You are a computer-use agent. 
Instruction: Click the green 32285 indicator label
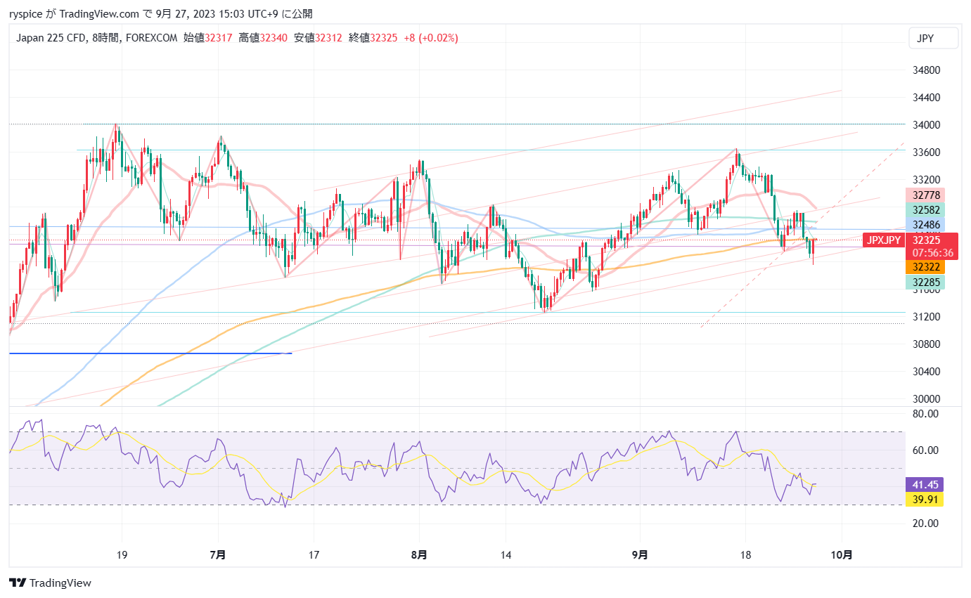(x=925, y=282)
